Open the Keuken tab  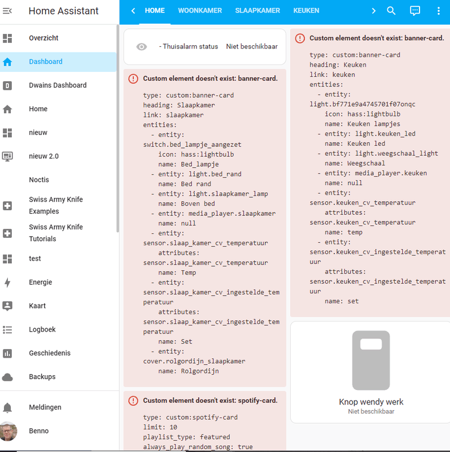pos(306,11)
